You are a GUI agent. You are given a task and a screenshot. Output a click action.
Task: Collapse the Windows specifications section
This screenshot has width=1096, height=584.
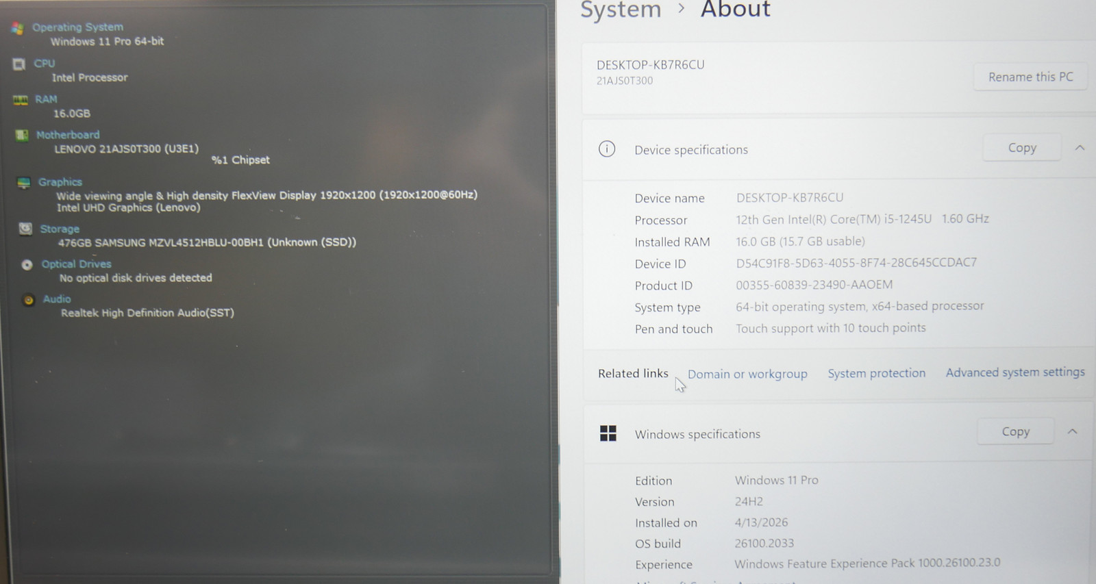click(x=1073, y=431)
